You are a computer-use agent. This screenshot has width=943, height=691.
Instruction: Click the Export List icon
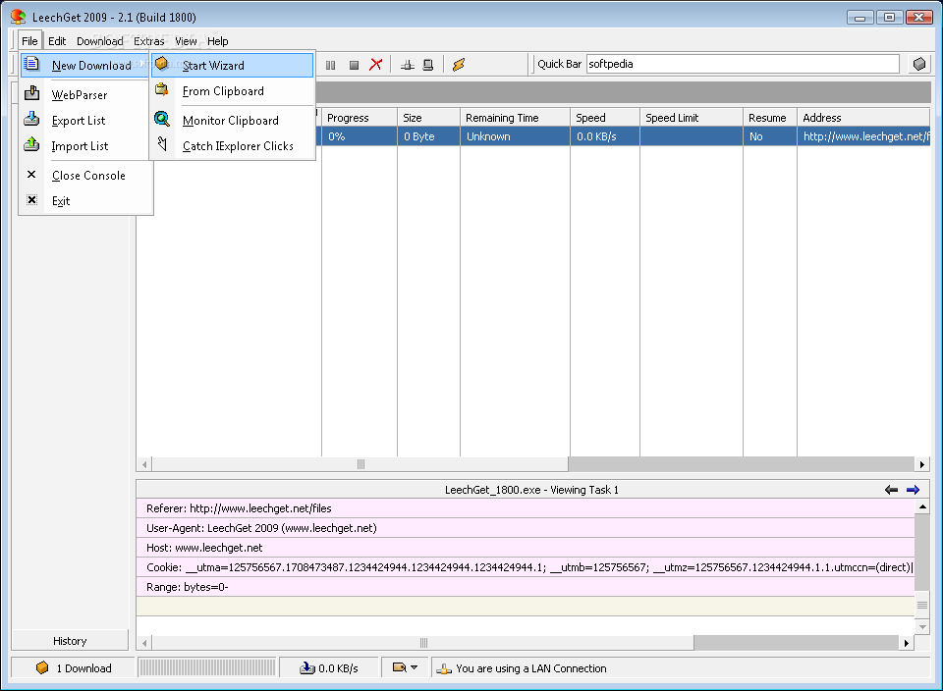(31, 119)
